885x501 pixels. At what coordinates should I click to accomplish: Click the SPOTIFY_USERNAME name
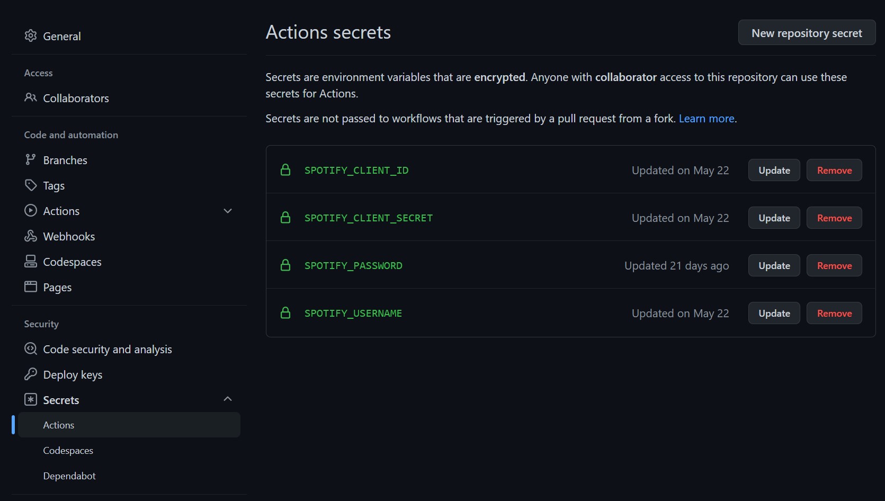[353, 313]
